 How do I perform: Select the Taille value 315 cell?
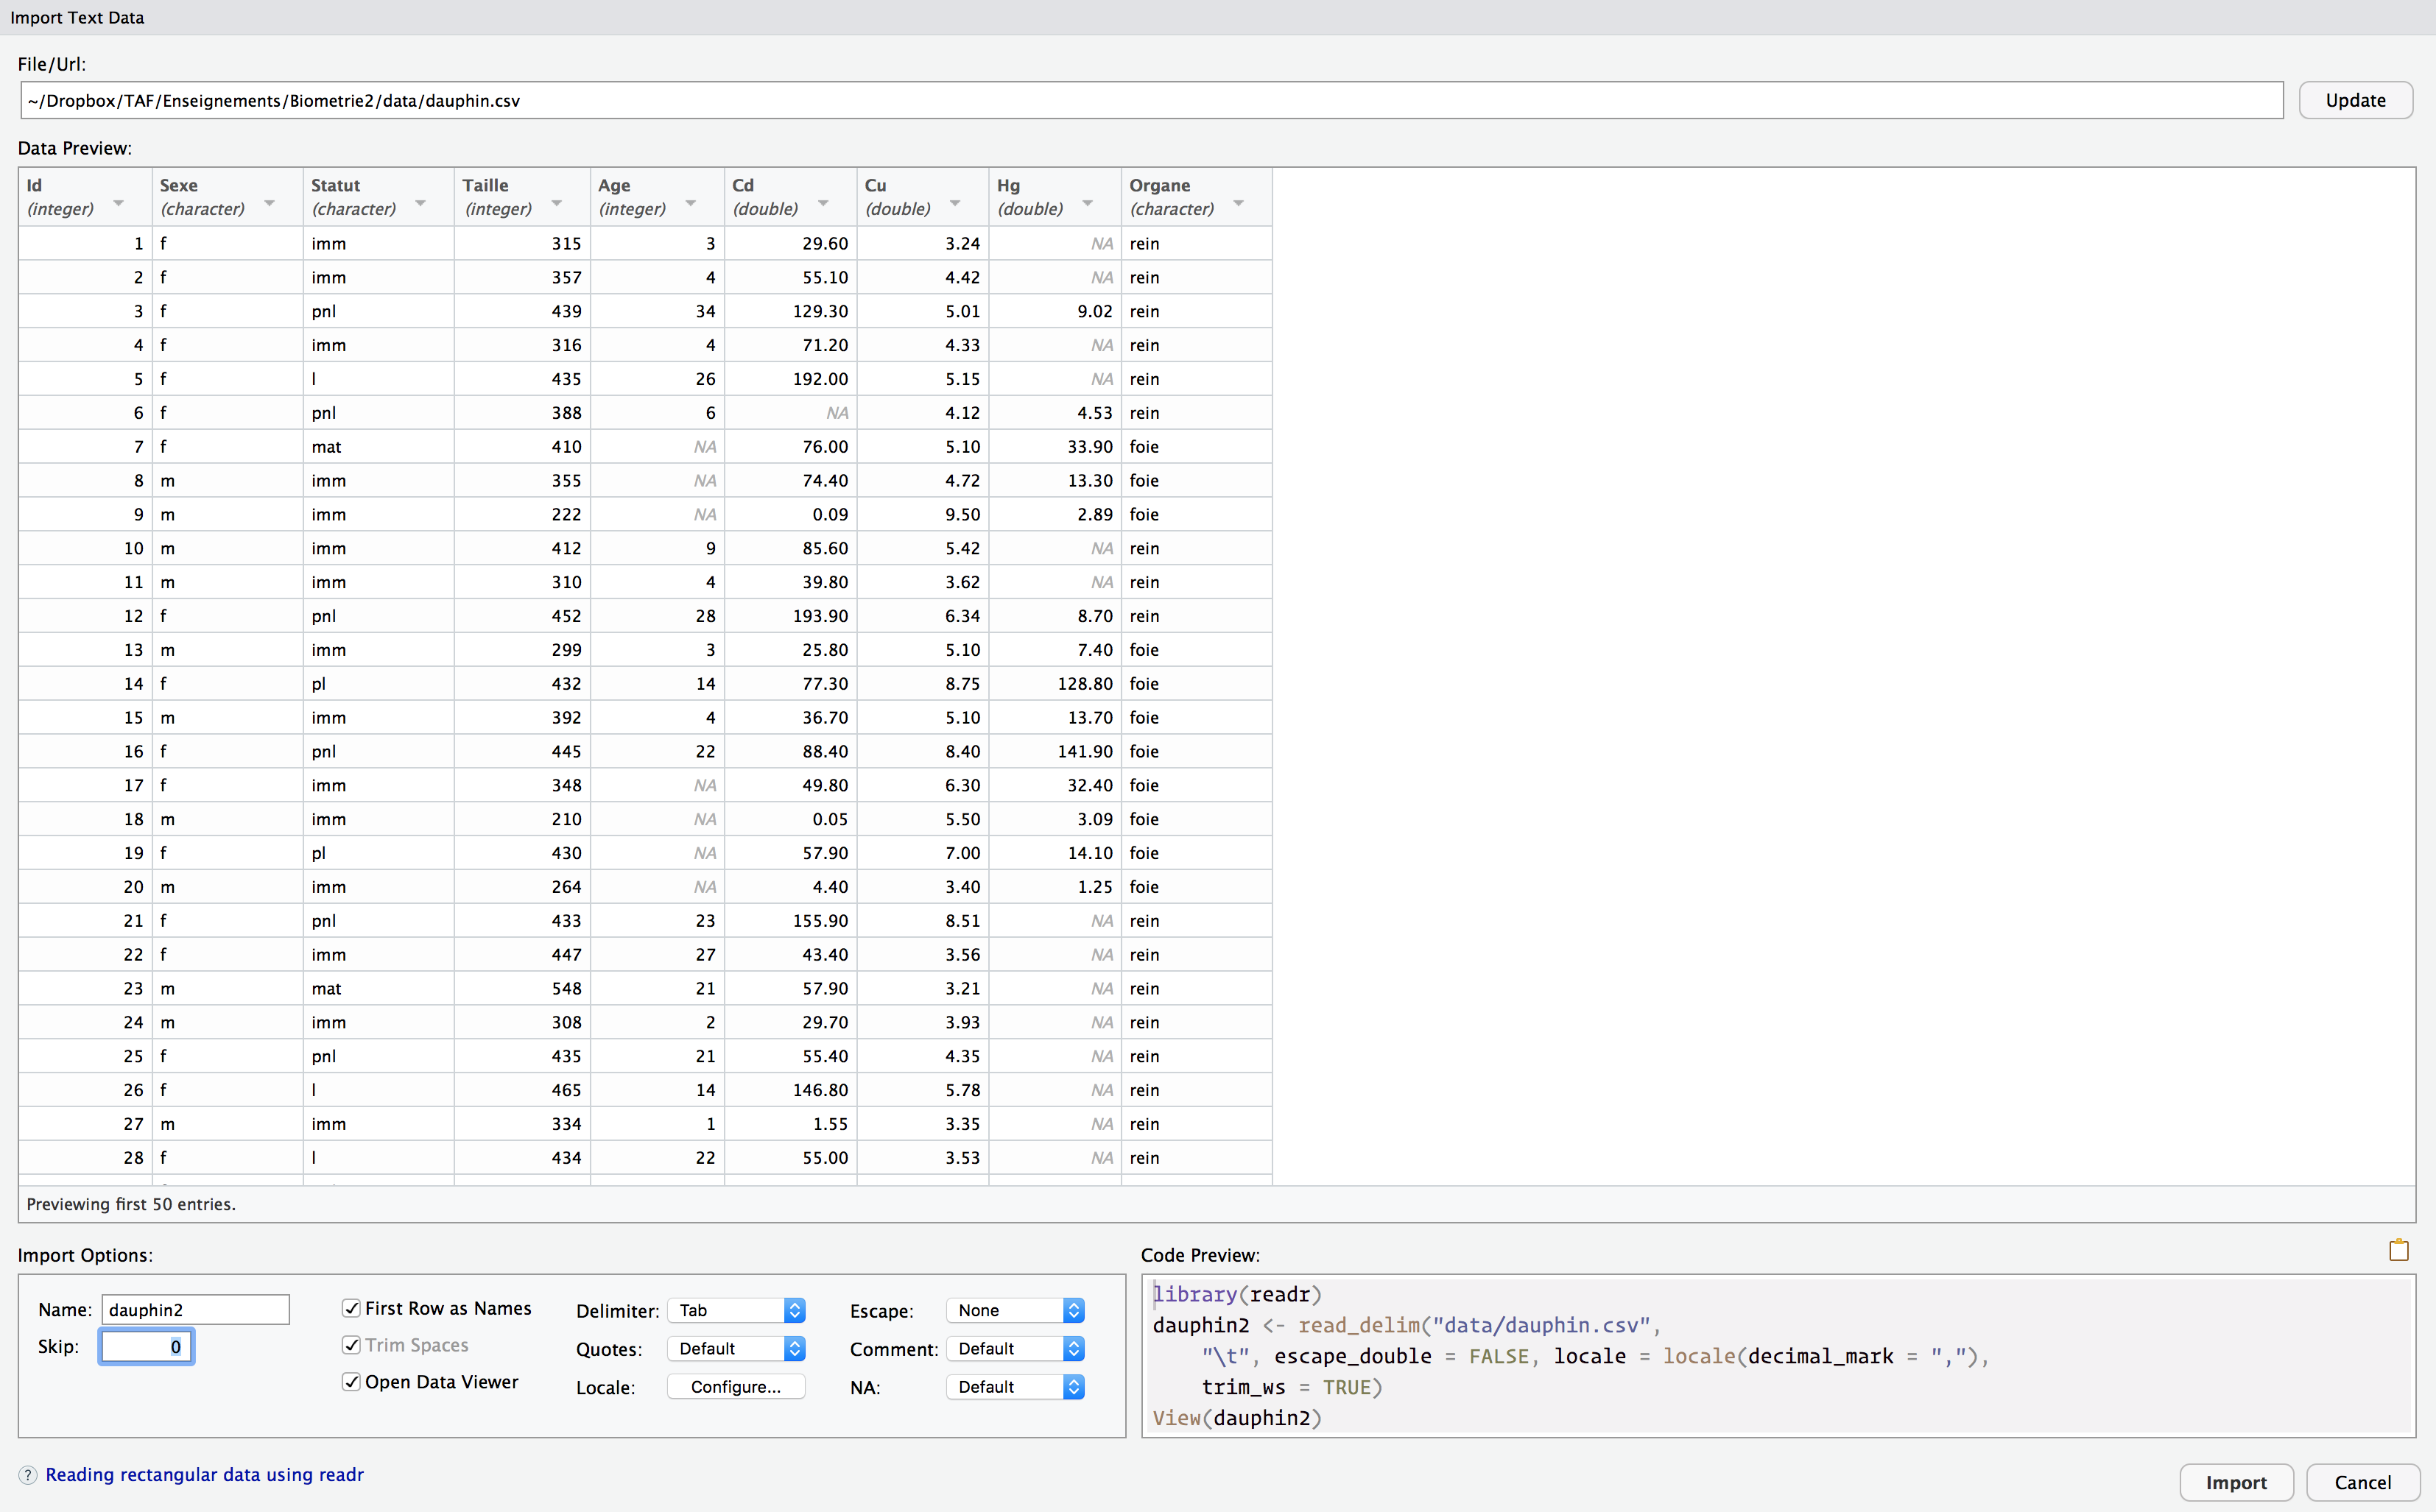click(522, 243)
